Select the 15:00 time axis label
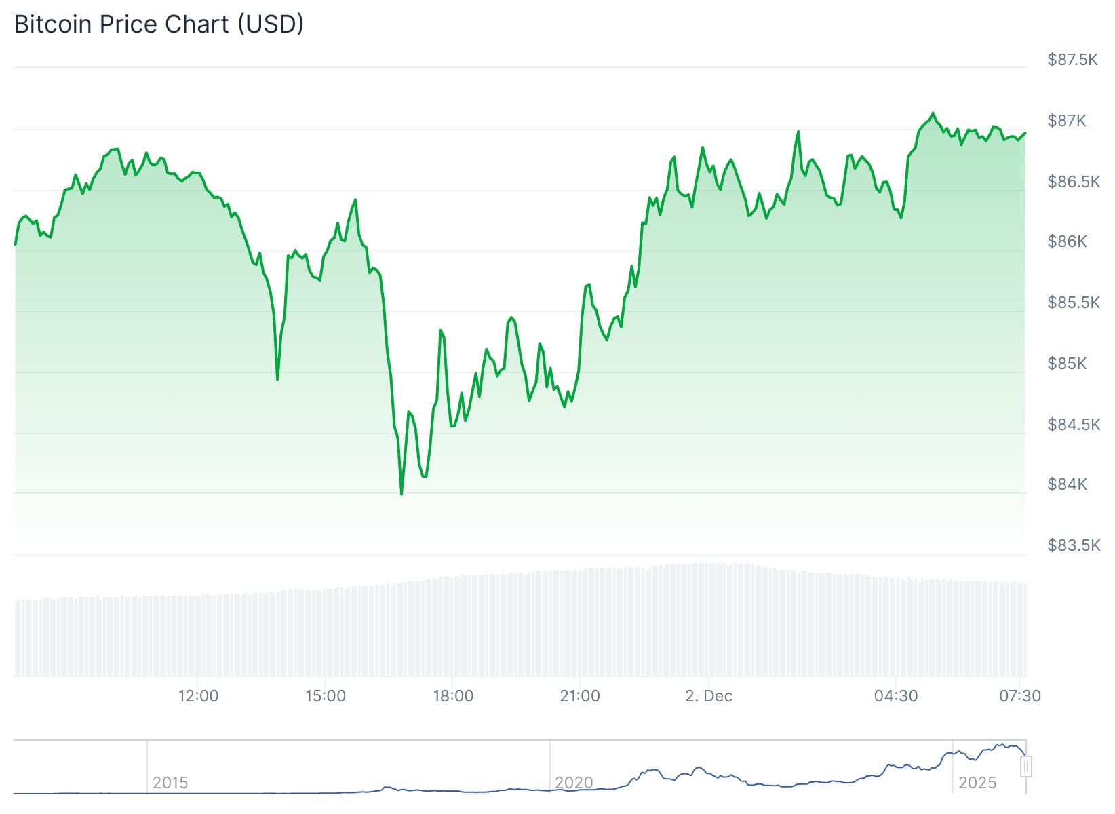Image resolution: width=1115 pixels, height=814 pixels. tap(326, 696)
